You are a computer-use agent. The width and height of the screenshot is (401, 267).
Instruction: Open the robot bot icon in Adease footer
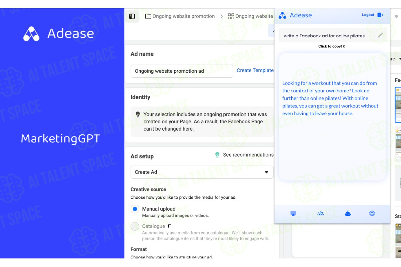(x=348, y=213)
